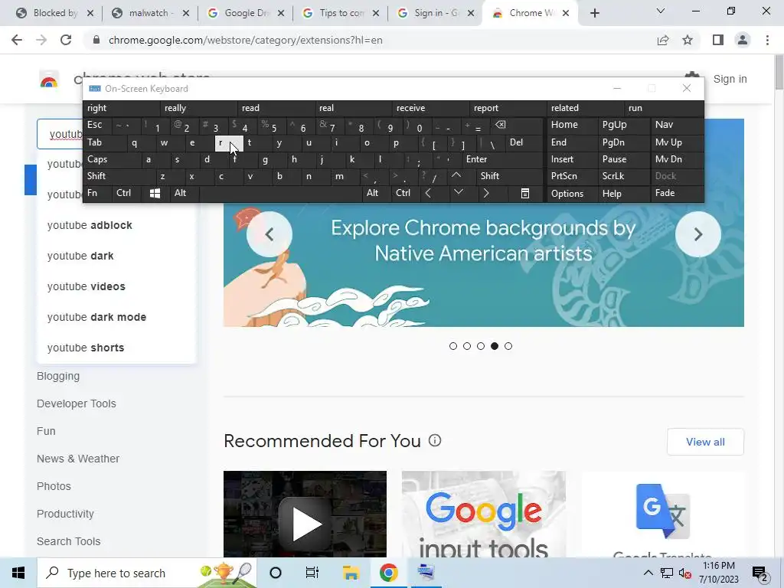
Task: Open the share page icon in address bar
Action: pyautogui.click(x=663, y=40)
